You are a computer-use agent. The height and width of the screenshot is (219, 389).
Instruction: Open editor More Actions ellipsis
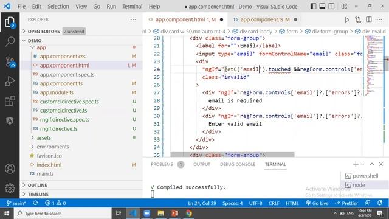tap(379, 19)
